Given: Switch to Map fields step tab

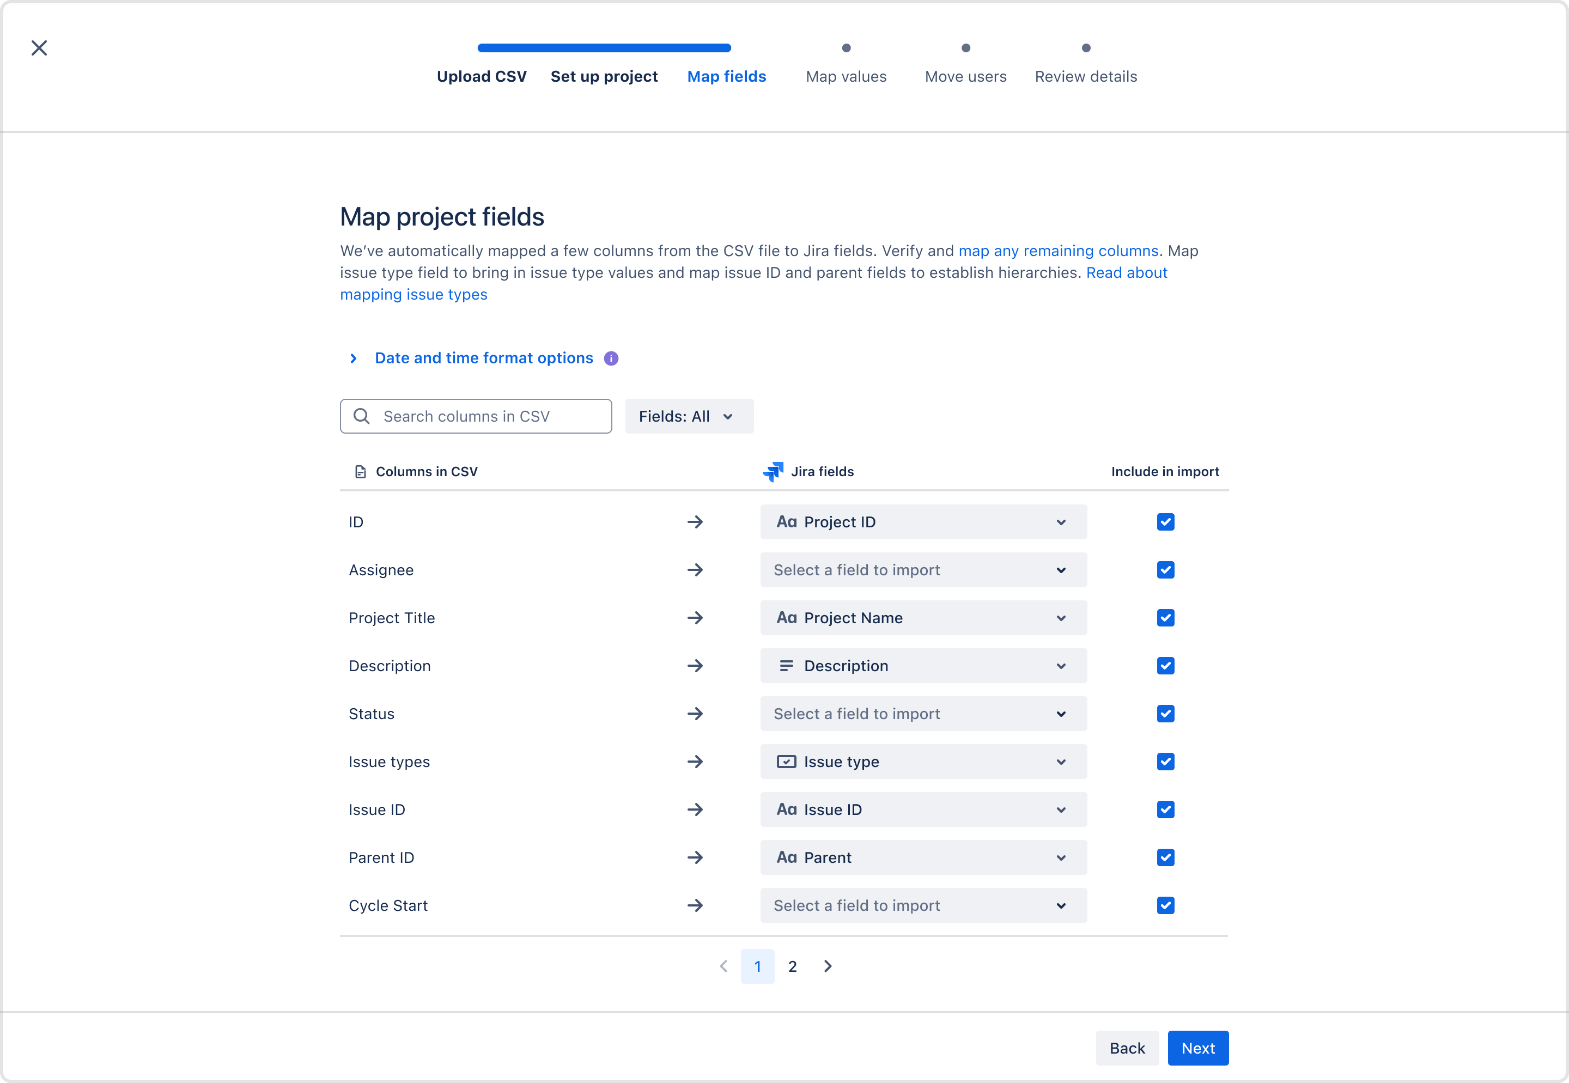Looking at the screenshot, I should pyautogui.click(x=727, y=76).
